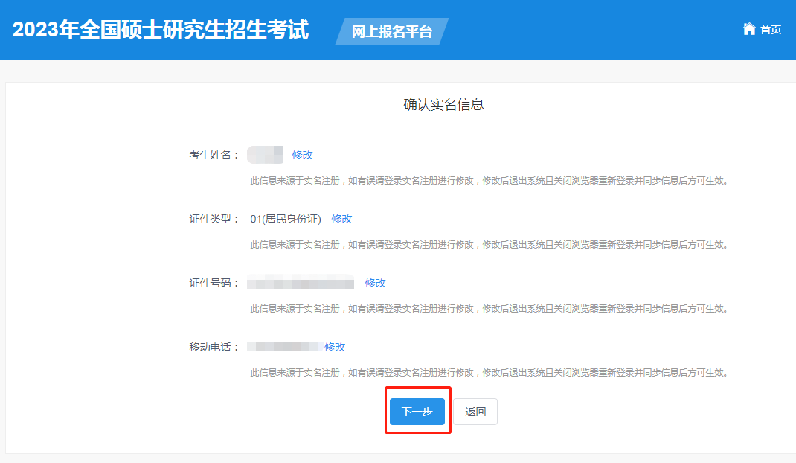Click the 网上报名平台 banner tab
Screen dimensions: 796x463
(391, 32)
